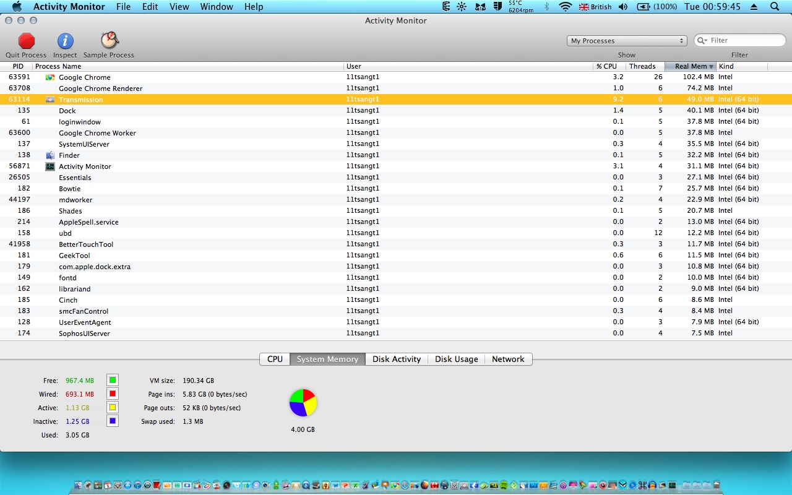Select the Google Chrome Renderer process row
This screenshot has height=495, width=792.
tap(396, 88)
